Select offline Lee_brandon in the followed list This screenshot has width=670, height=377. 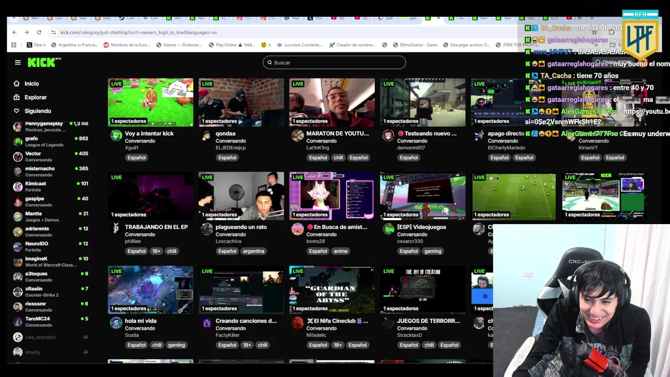[51, 337]
